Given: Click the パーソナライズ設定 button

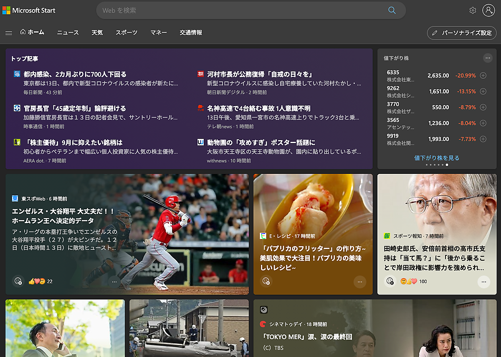Looking at the screenshot, I should [462, 33].
